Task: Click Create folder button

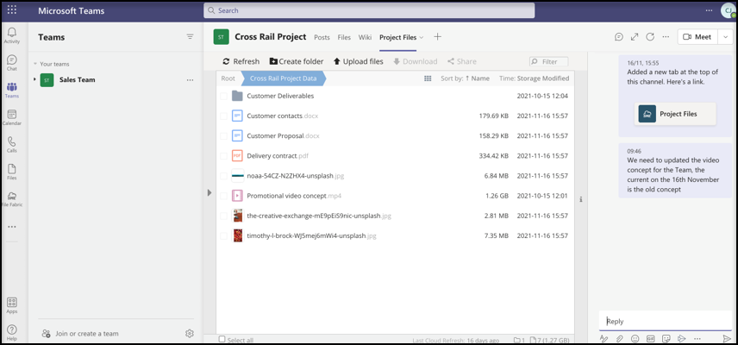Action: [297, 61]
